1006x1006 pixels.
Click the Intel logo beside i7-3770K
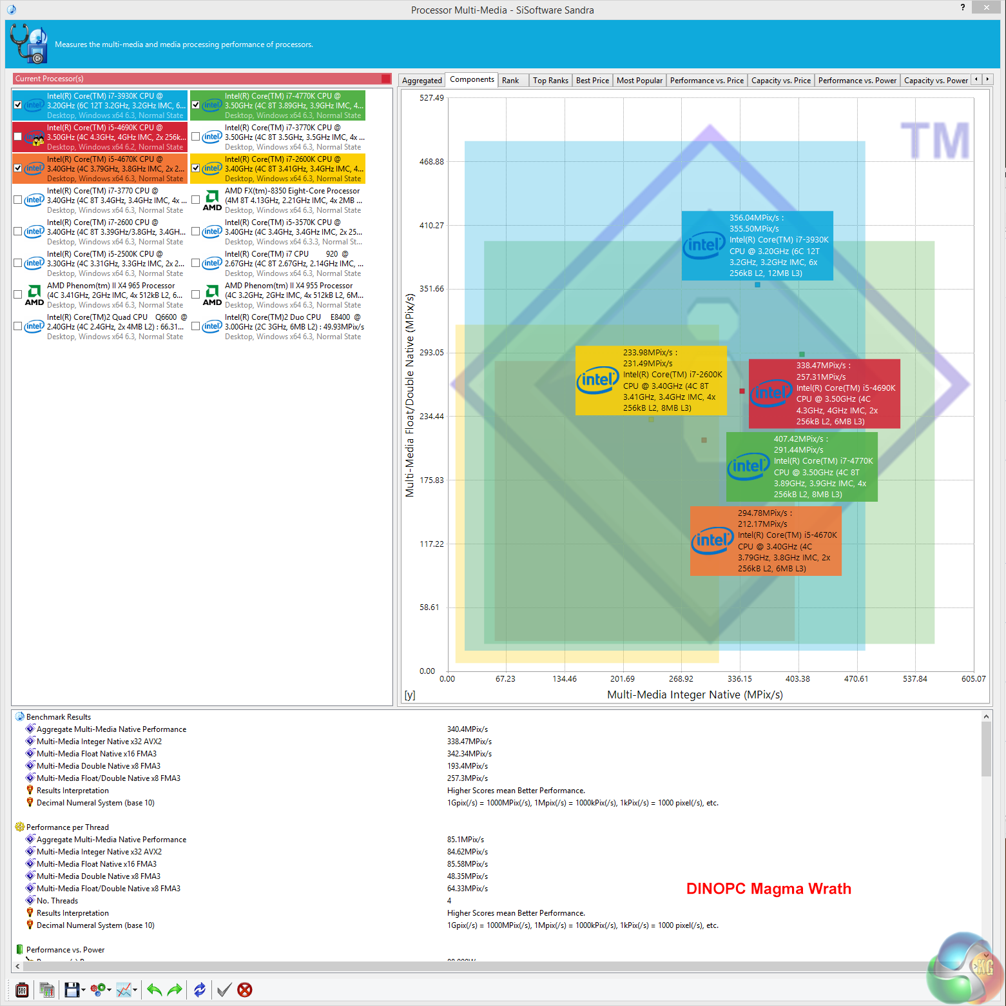click(212, 137)
